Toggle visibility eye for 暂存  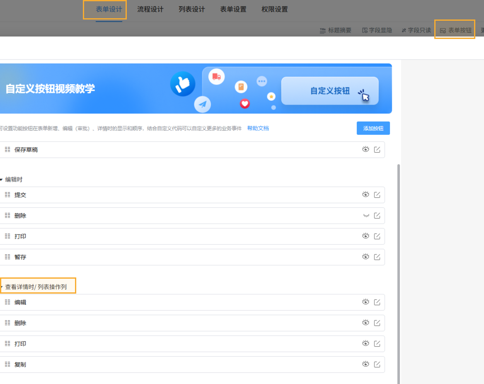(x=365, y=257)
